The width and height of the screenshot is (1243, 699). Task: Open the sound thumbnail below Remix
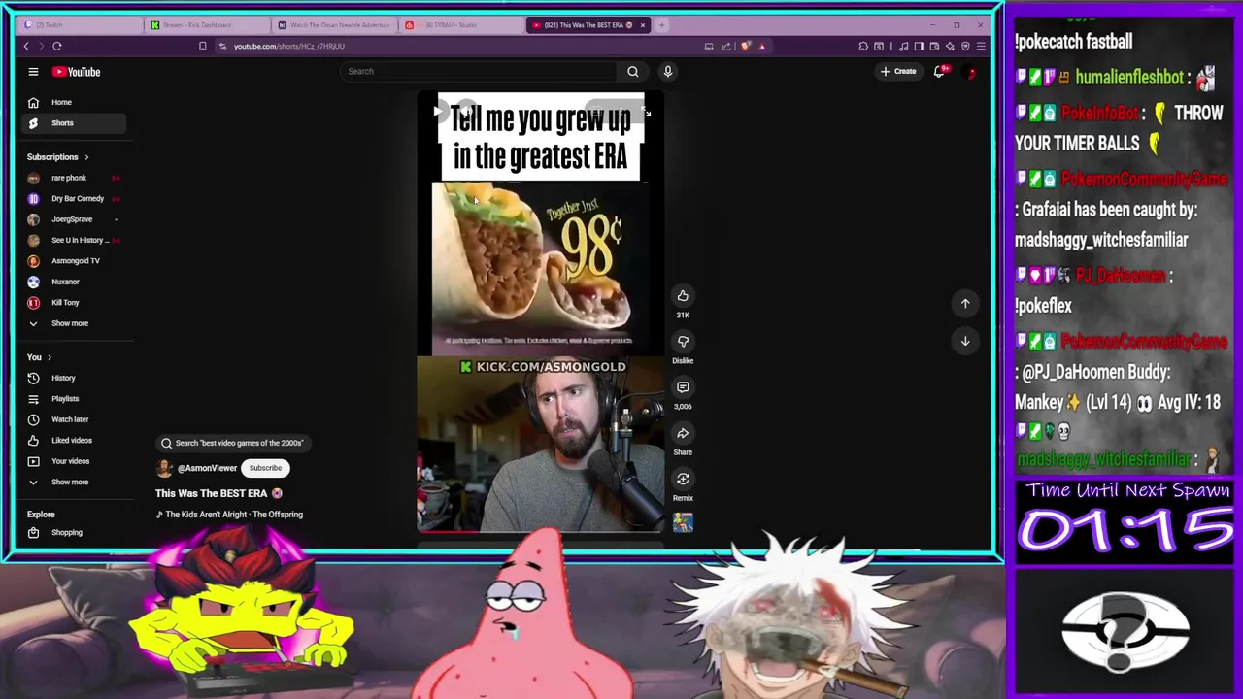coord(683,523)
